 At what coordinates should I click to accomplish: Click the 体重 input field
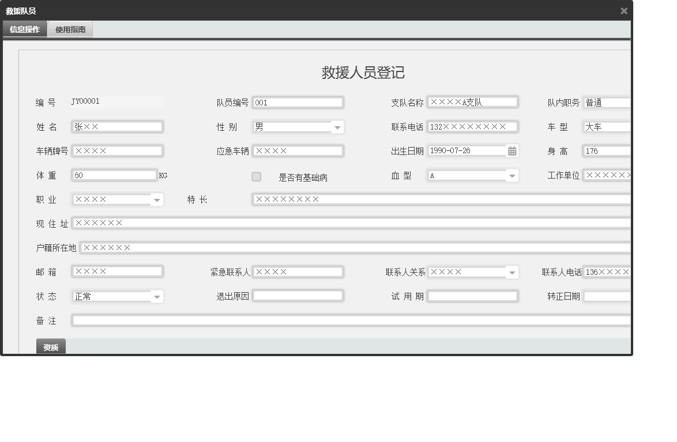(x=114, y=175)
